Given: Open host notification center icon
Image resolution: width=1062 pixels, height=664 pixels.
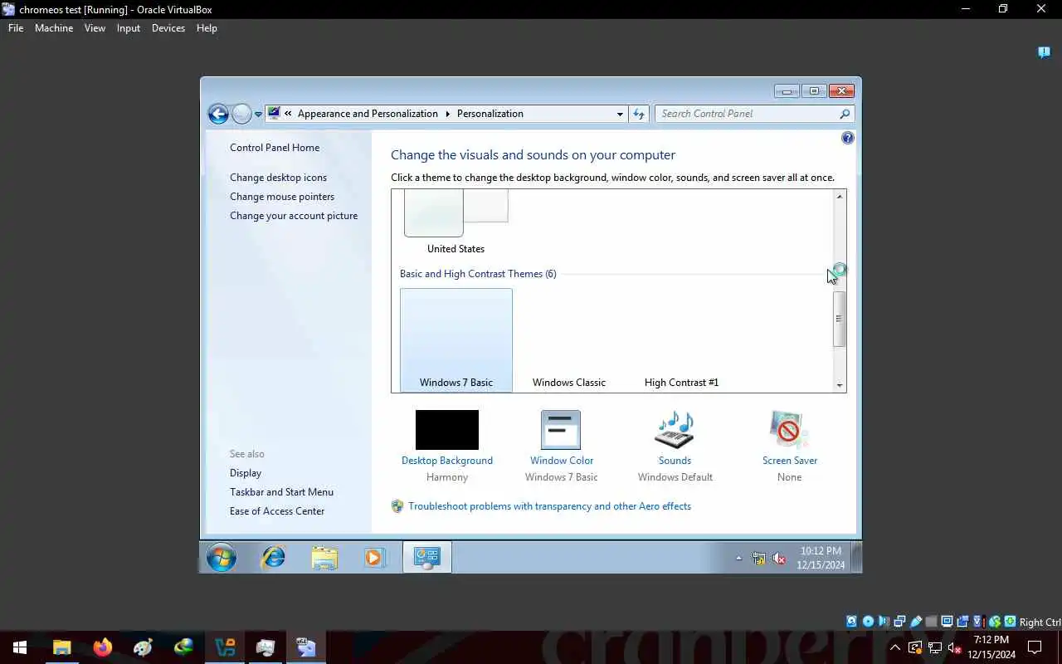Looking at the screenshot, I should [1035, 647].
